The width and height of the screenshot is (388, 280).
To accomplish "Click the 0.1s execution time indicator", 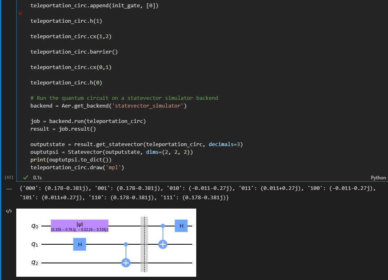I will 37,177.
